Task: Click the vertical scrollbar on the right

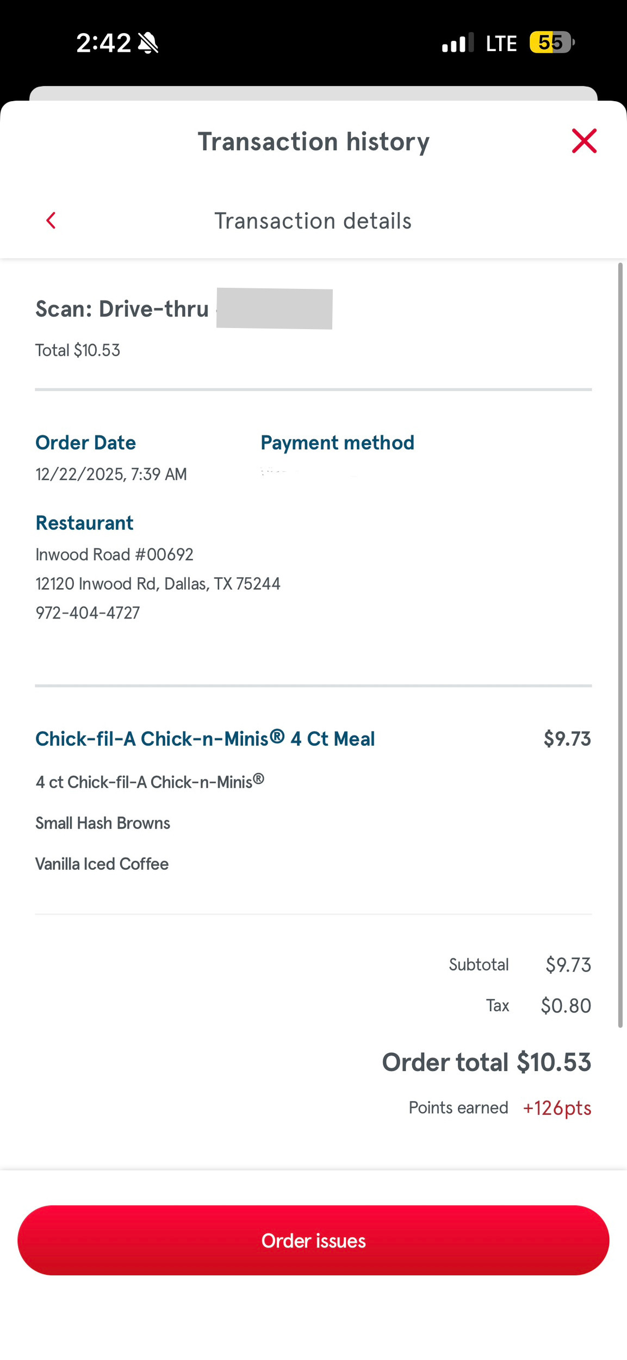Action: coord(620,645)
